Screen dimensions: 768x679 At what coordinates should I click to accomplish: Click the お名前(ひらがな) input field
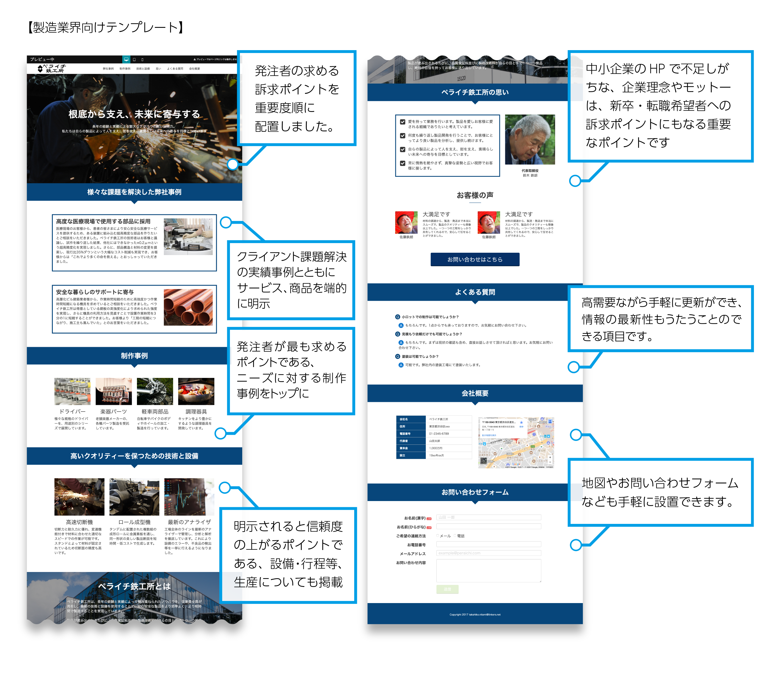pyautogui.click(x=489, y=526)
